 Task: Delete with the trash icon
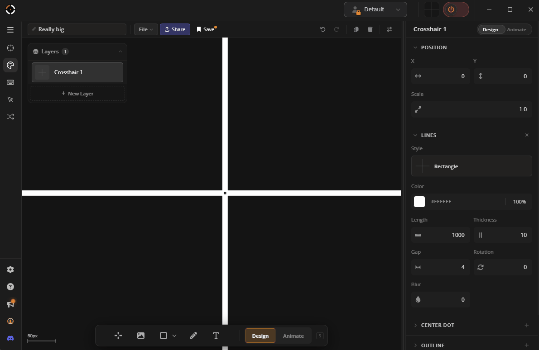tap(370, 29)
